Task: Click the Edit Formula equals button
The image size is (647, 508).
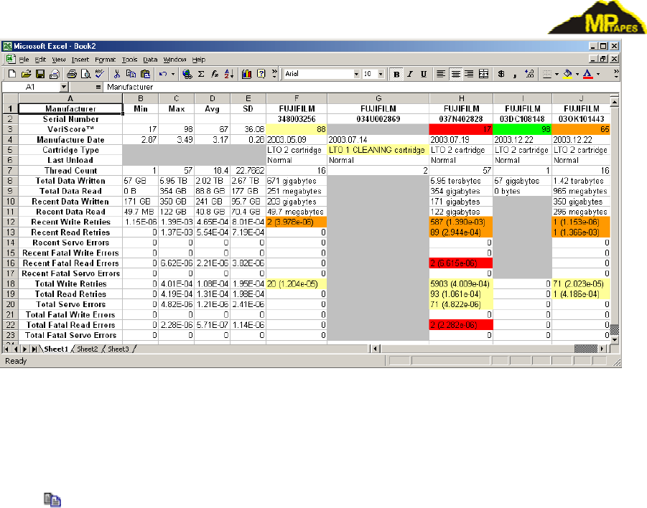Action: [x=98, y=87]
